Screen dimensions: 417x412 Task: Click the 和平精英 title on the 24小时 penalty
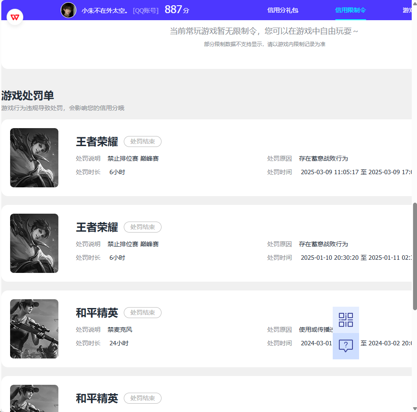(97, 313)
